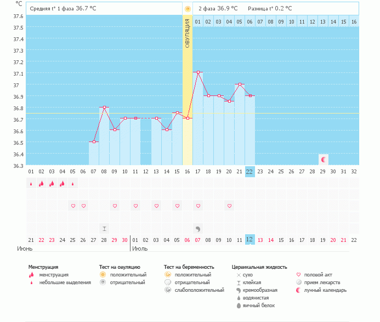380x322 pixels.
Task: Select the 36.8 temperature point on day 08
Action: click(104, 107)
